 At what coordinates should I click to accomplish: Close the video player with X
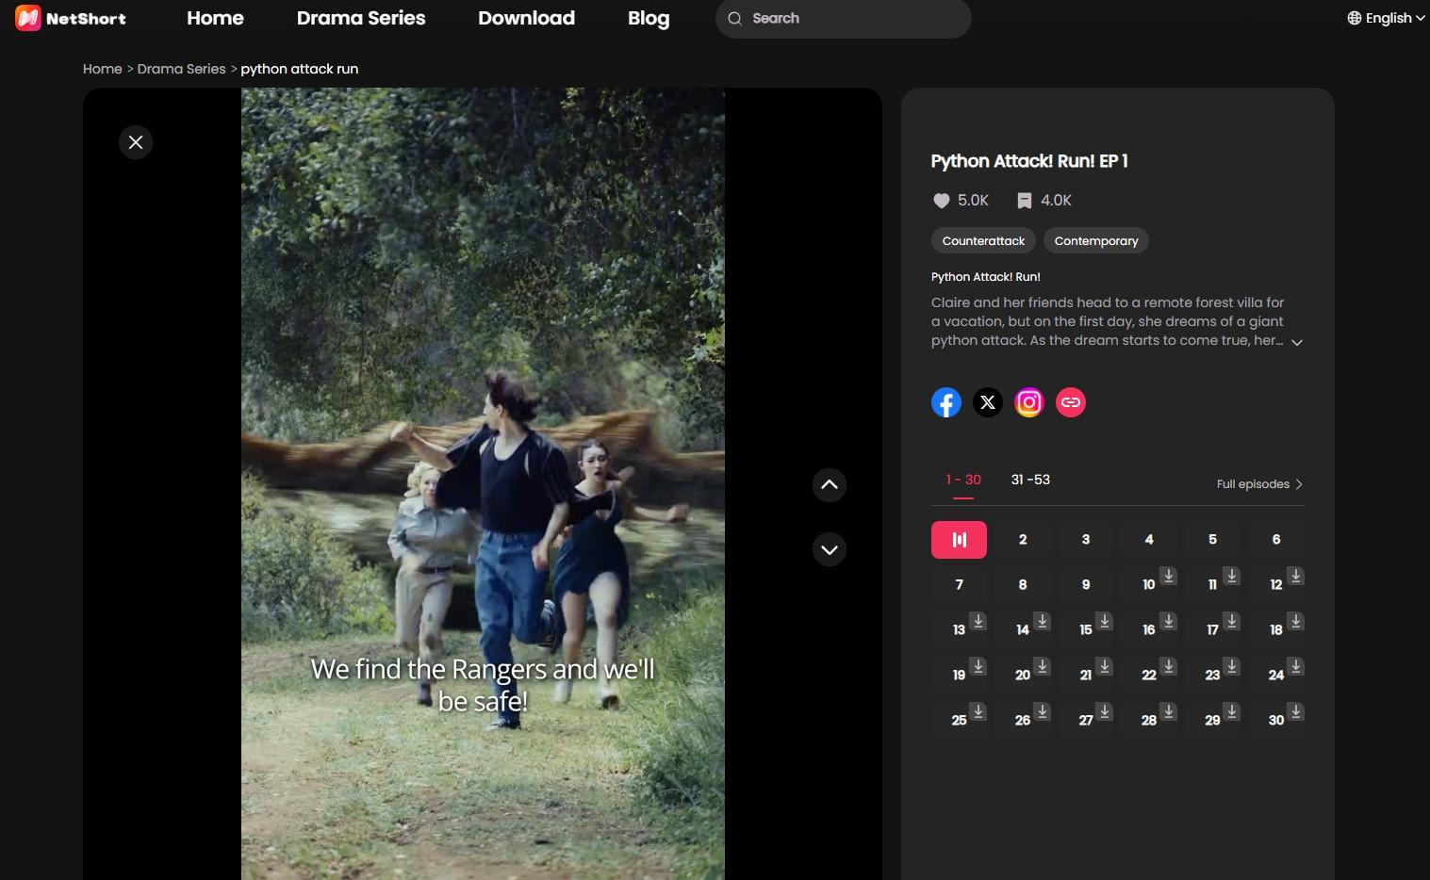136,142
